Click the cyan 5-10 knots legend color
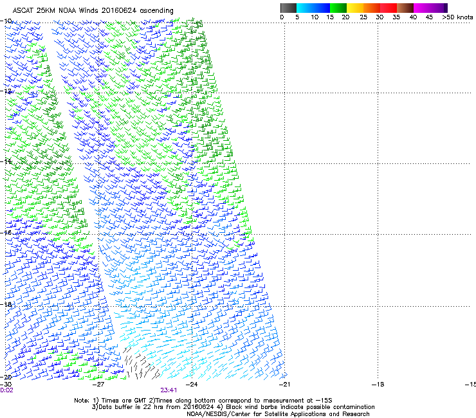This screenshot has height=418, width=476. [x=305, y=8]
